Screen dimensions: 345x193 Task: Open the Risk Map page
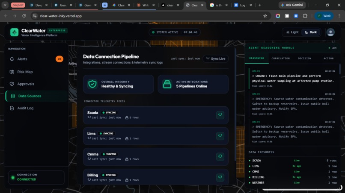[36, 72]
